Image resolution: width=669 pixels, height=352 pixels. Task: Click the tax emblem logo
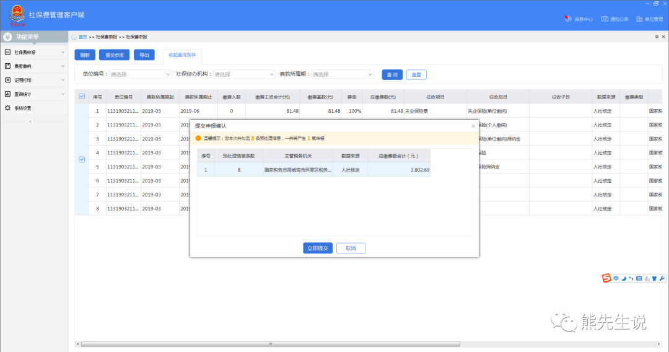tap(17, 14)
